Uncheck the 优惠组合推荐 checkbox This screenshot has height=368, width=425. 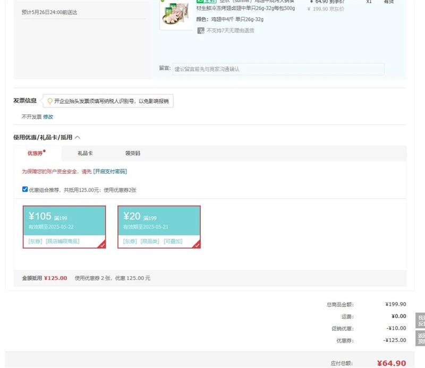tap(25, 189)
